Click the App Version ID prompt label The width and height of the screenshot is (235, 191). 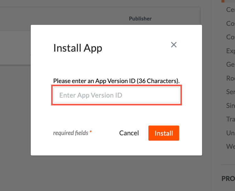pos(116,81)
